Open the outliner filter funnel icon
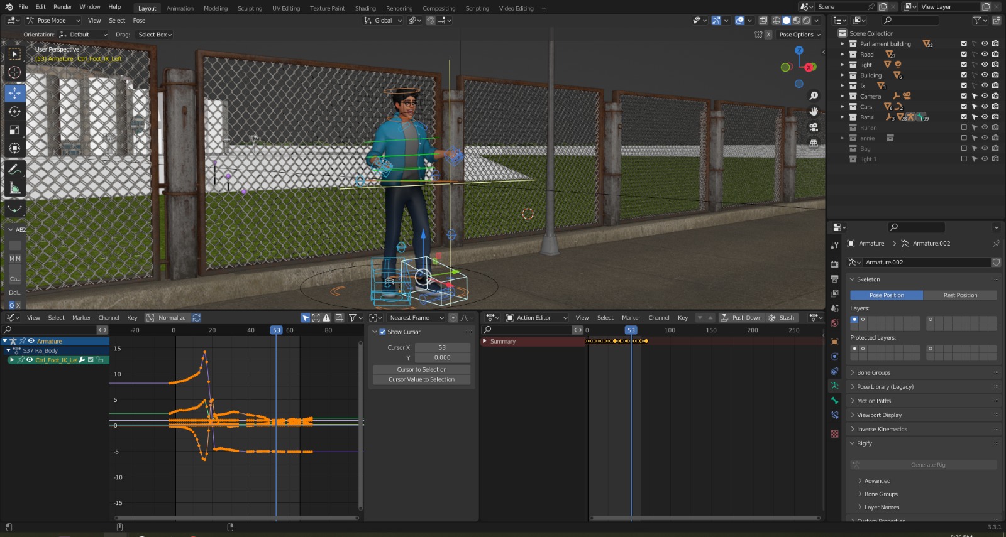 pyautogui.click(x=977, y=21)
